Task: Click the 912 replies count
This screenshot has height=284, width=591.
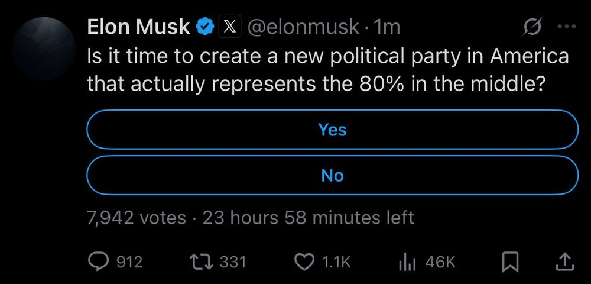Action: coord(129,262)
